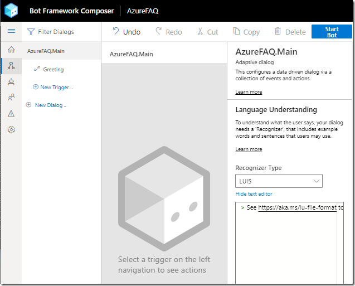Open the Notifications warning triangle icon

click(x=11, y=113)
